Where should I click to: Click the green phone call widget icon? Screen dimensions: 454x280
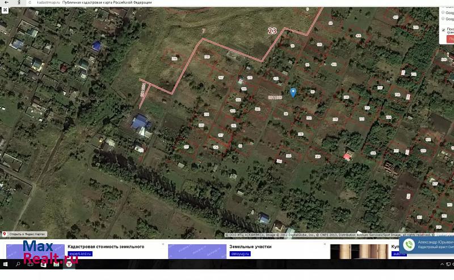409,244
